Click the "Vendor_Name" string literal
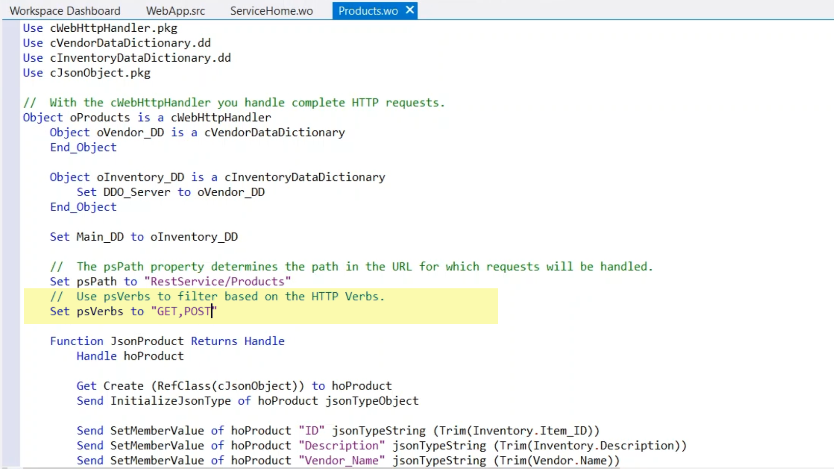 point(341,460)
